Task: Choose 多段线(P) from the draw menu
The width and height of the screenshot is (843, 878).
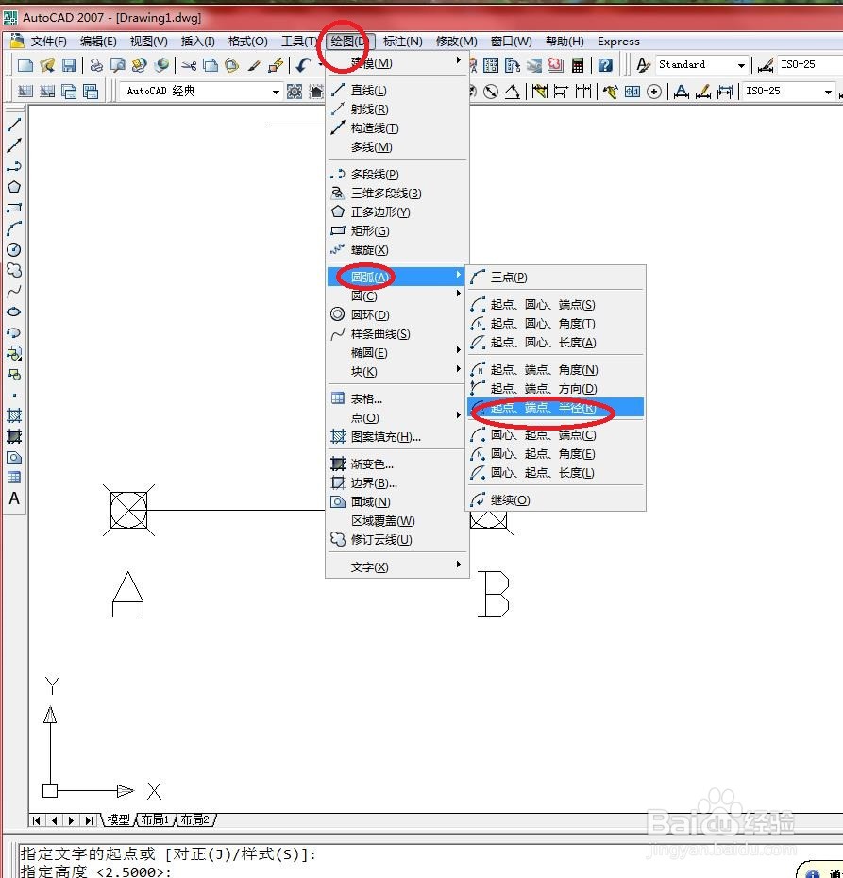Action: point(396,174)
